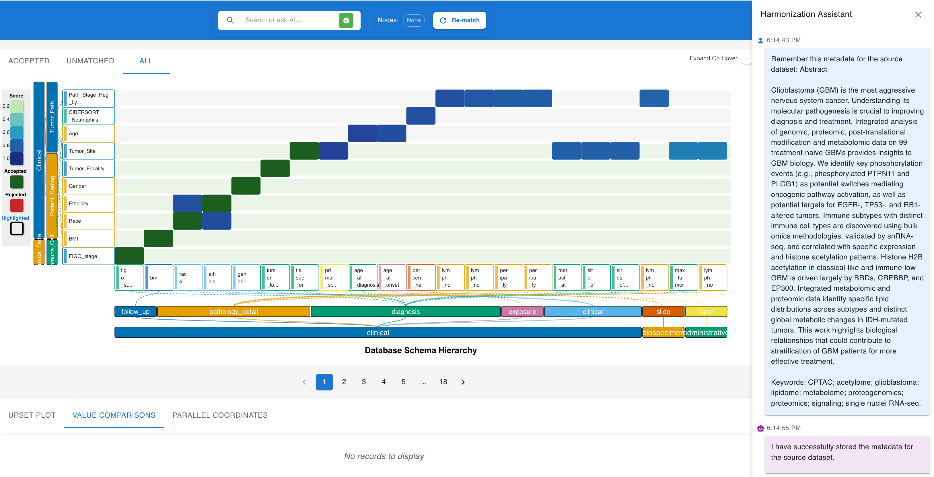This screenshot has height=477, width=934.
Task: Click the pathology_detail schema node
Action: click(234, 312)
